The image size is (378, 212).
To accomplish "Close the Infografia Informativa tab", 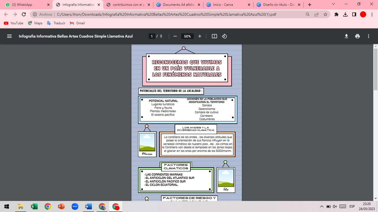I will tap(99, 5).
